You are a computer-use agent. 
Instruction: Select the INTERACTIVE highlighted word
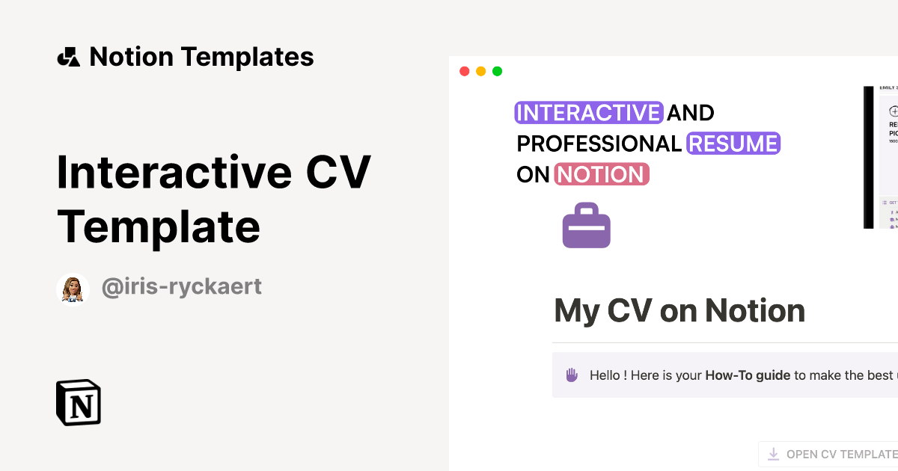pos(588,112)
